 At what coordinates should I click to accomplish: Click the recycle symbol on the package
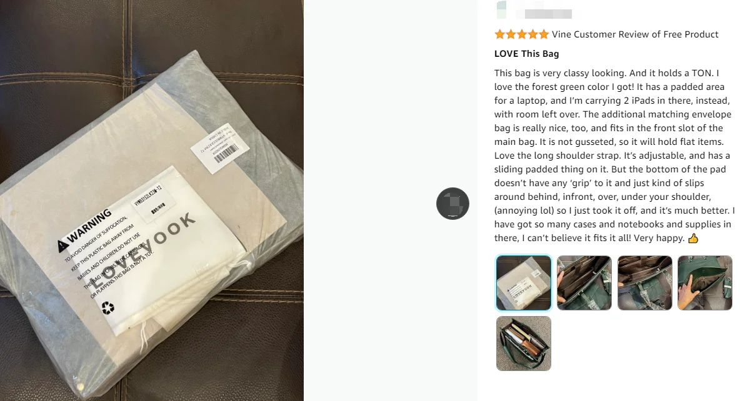pos(108,308)
